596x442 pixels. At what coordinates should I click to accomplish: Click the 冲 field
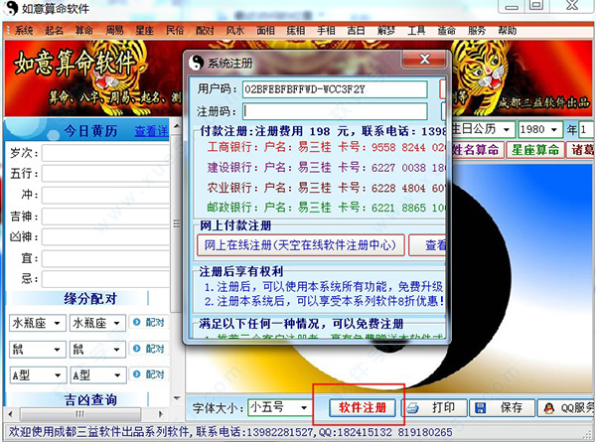pos(105,195)
